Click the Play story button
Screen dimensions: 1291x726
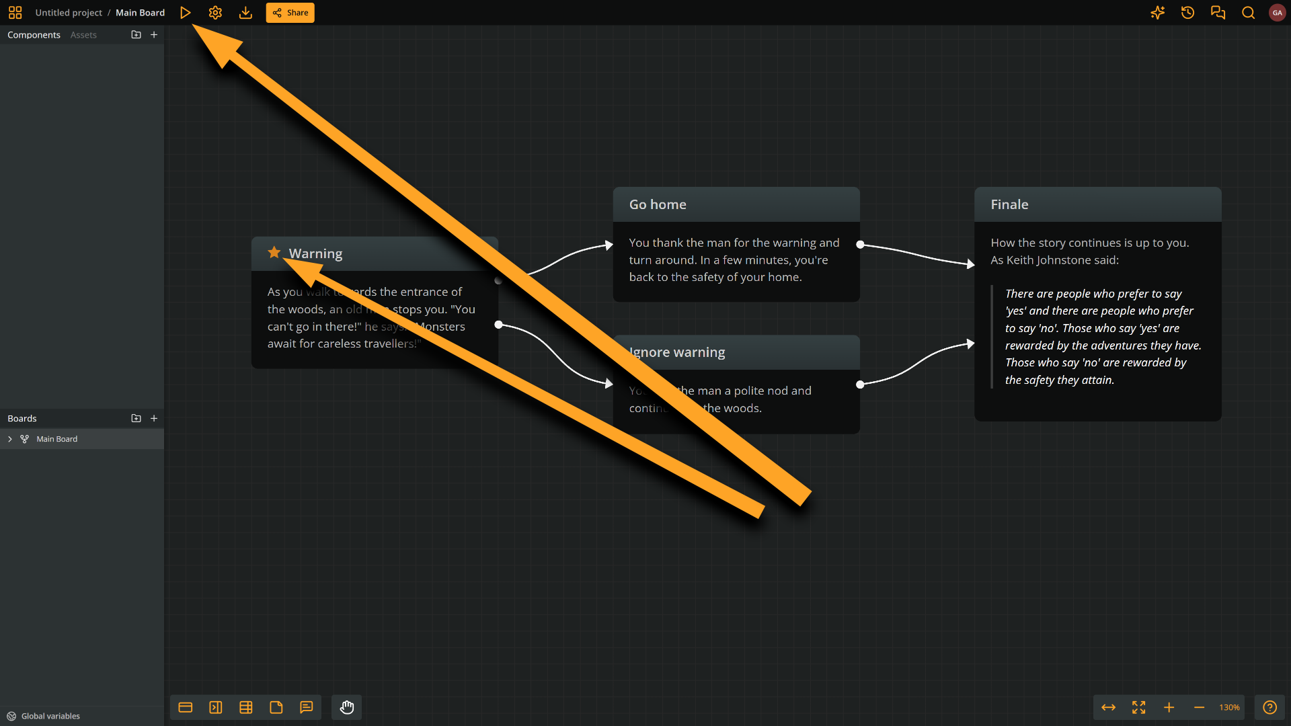coord(186,13)
